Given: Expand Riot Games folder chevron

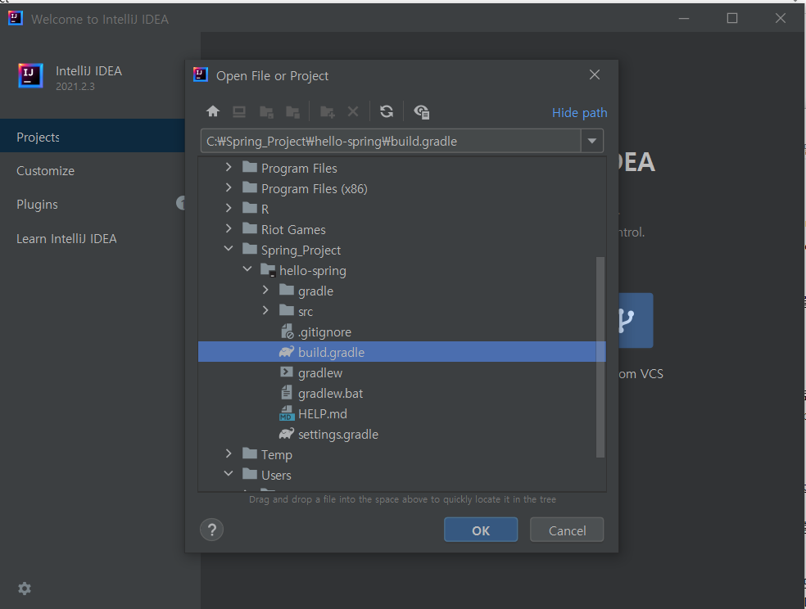Looking at the screenshot, I should tap(229, 228).
